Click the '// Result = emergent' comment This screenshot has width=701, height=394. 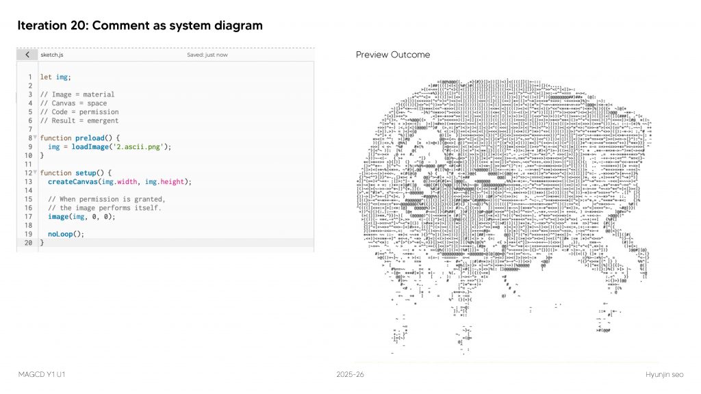point(79,120)
